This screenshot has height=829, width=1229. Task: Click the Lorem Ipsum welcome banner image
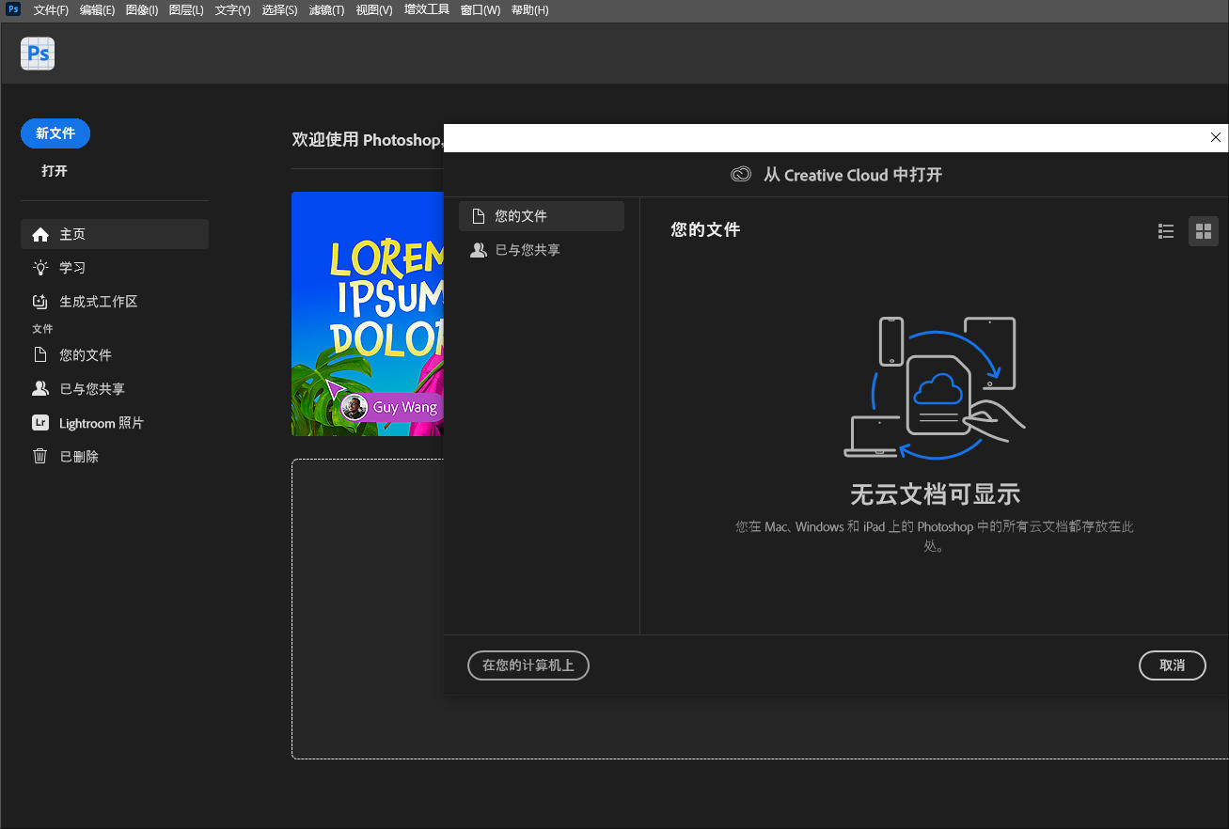368,314
